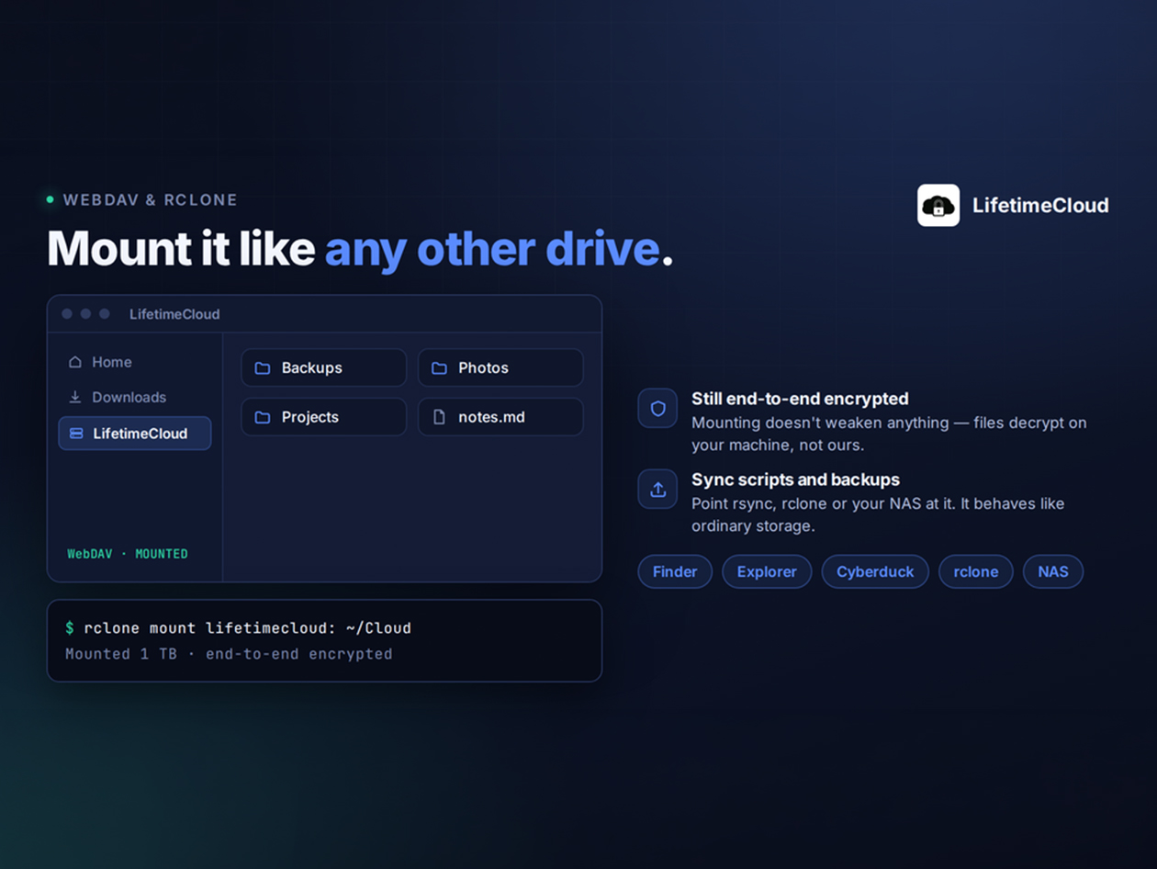The width and height of the screenshot is (1157, 869).
Task: Click the Explorer pill
Action: pos(767,571)
